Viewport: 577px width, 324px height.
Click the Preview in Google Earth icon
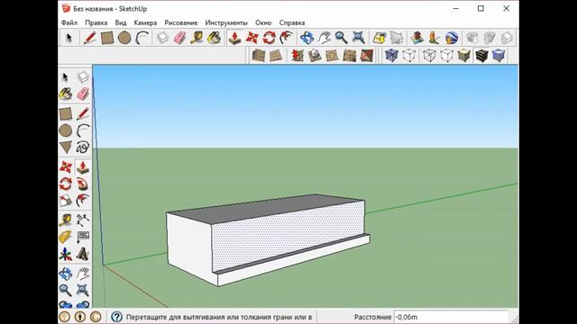tap(452, 38)
